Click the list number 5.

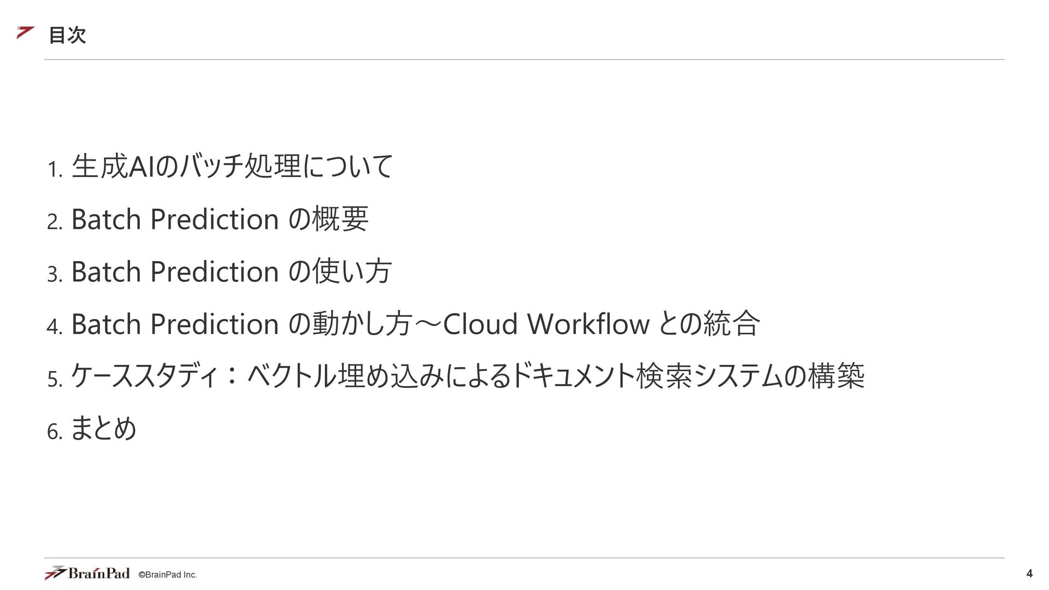click(55, 379)
